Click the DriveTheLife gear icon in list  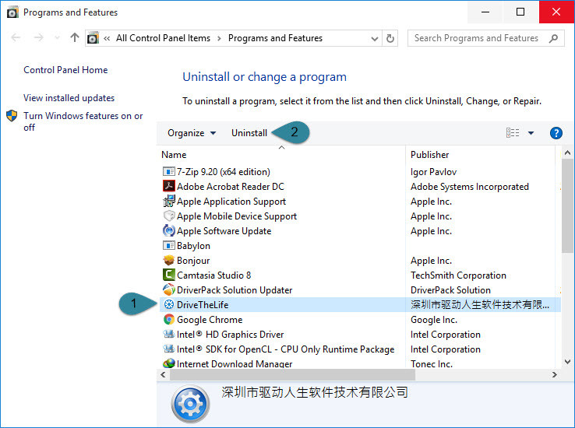169,304
